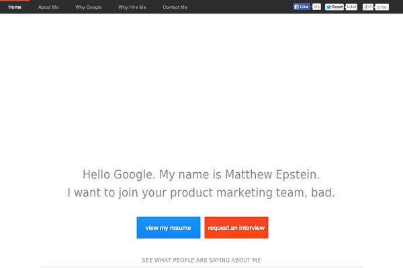
Task: Click the red active indicator above Home
Action: tap(15, 1)
